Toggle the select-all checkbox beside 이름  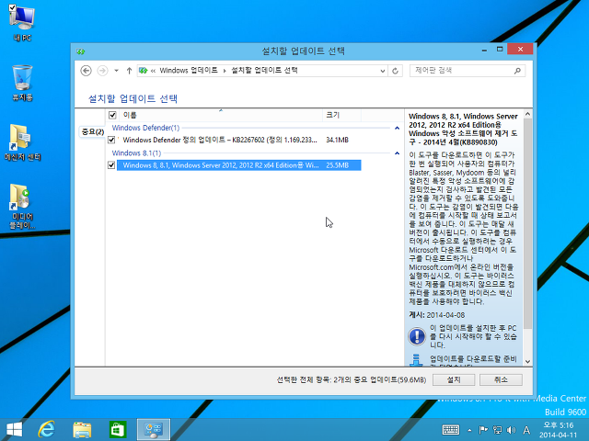point(112,115)
